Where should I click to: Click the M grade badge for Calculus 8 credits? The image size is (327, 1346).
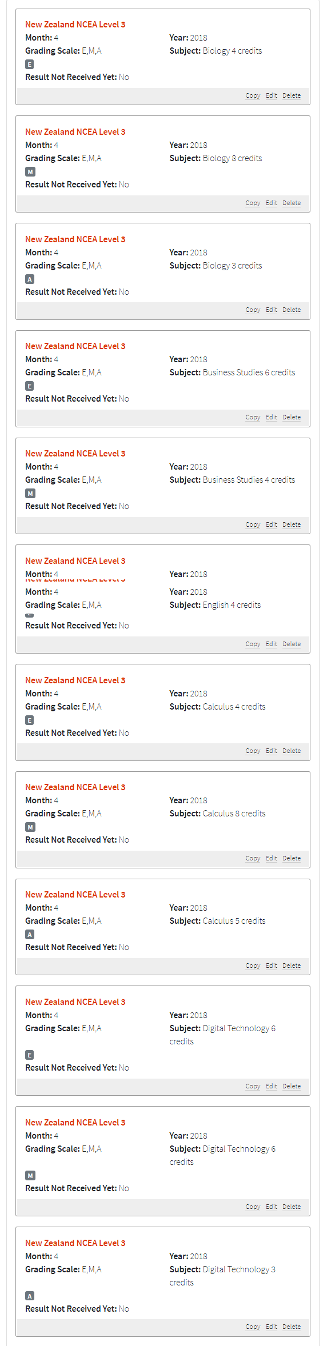[x=30, y=827]
